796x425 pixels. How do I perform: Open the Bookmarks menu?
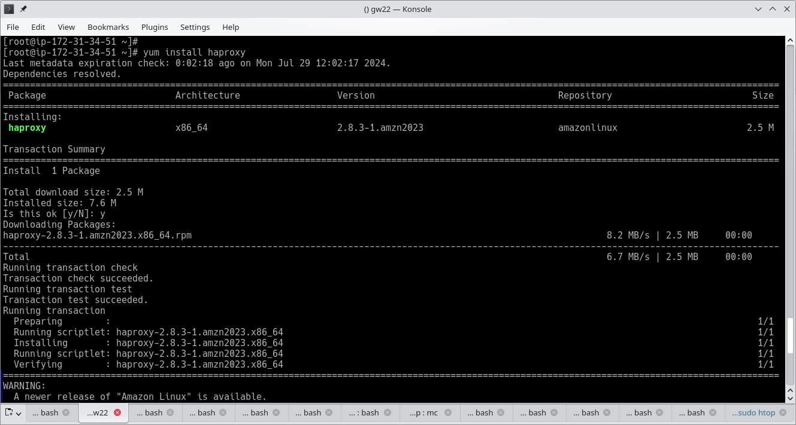pyautogui.click(x=108, y=27)
